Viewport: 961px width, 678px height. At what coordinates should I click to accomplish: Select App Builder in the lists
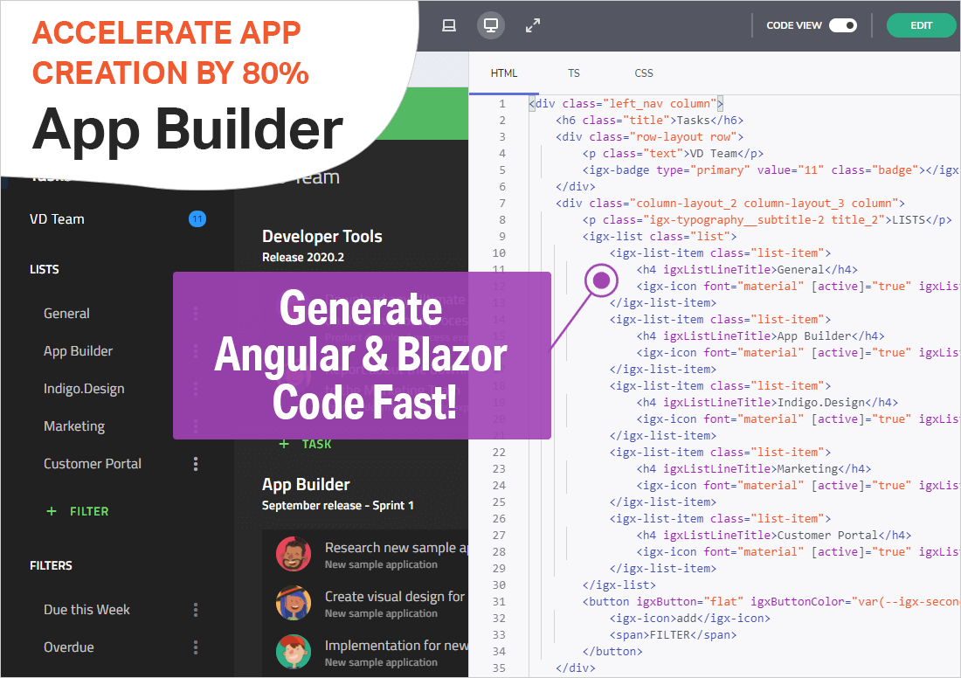tap(79, 351)
